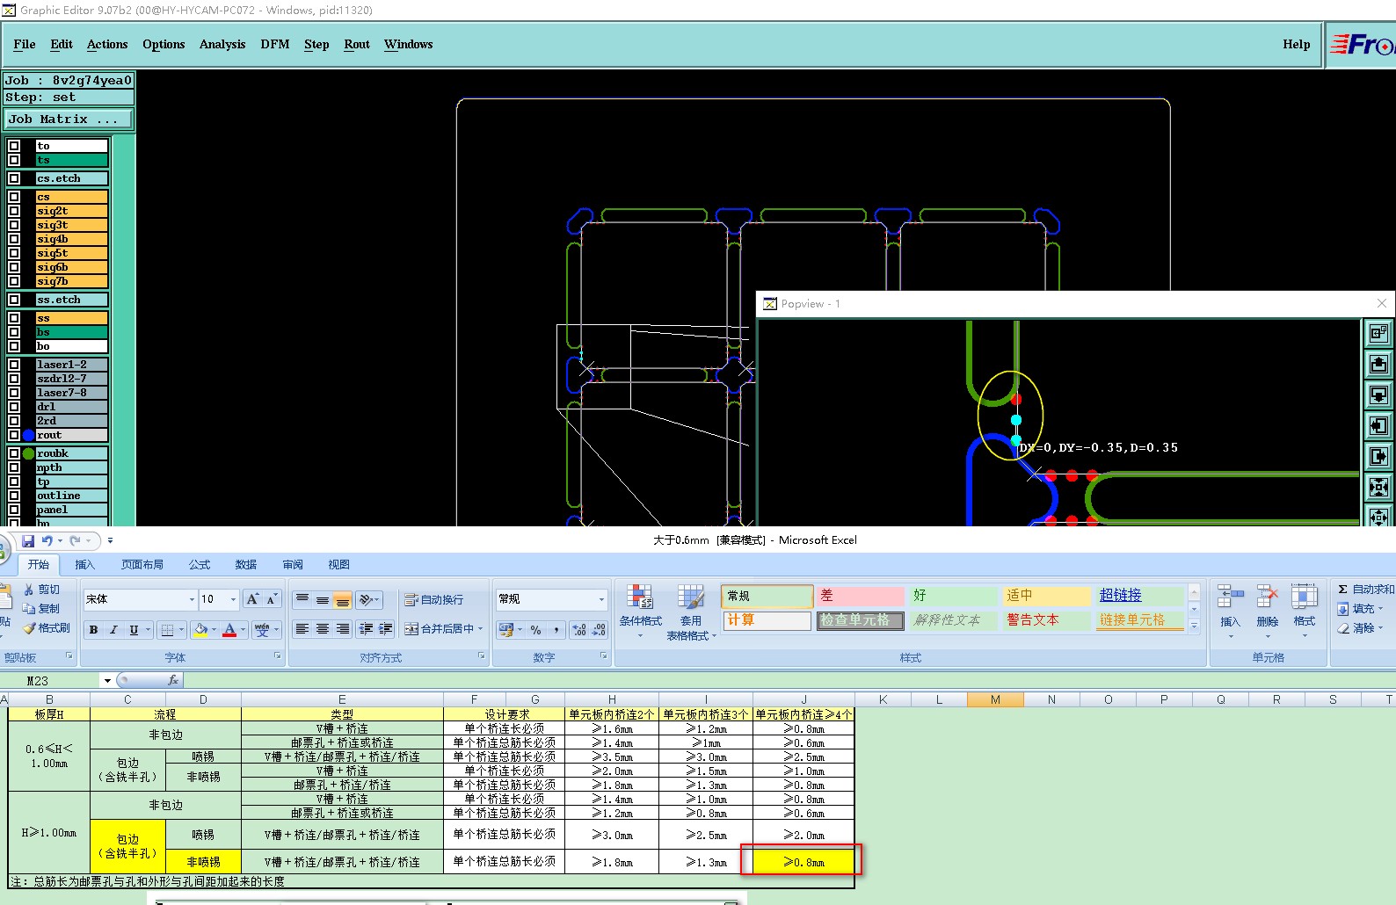Viewport: 1396px width, 905px height.
Task: Apply italic formatting in Excel
Action: [113, 629]
